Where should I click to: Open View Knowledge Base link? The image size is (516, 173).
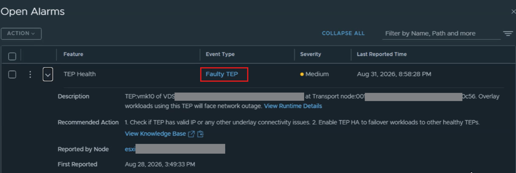pos(155,134)
